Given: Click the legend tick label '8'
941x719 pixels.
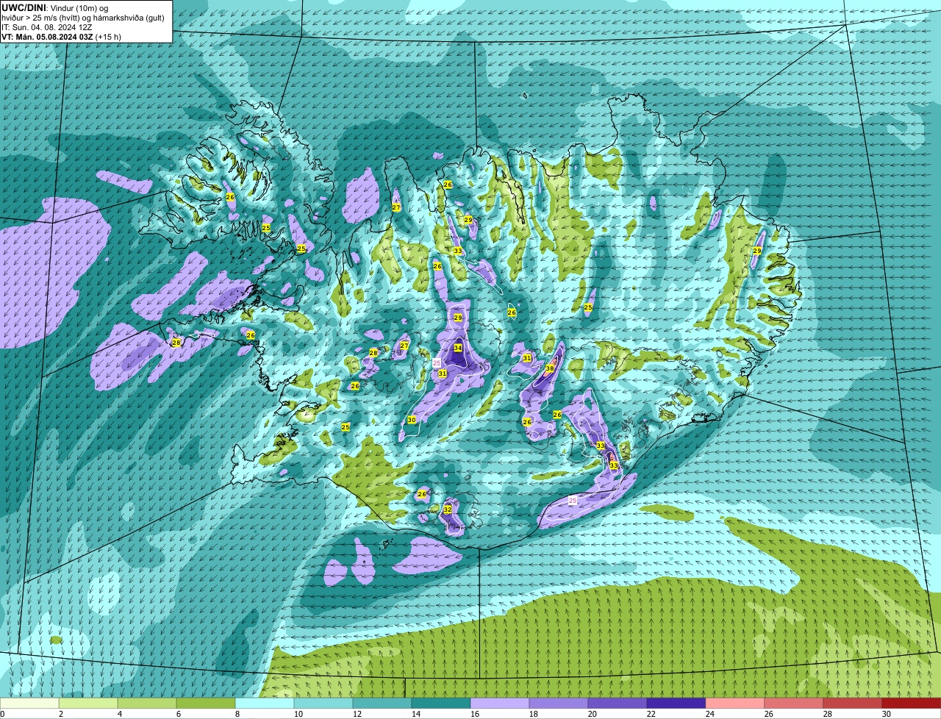Looking at the screenshot, I should click(x=237, y=714).
